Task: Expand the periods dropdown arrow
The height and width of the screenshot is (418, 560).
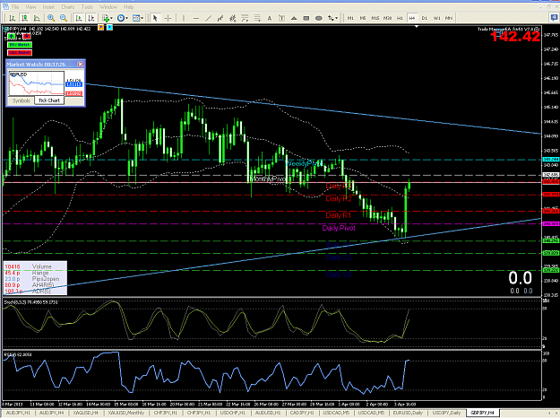Action: coord(127,18)
